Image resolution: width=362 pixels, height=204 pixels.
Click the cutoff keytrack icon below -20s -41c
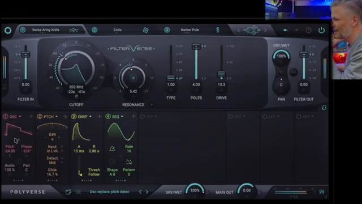tap(76, 97)
